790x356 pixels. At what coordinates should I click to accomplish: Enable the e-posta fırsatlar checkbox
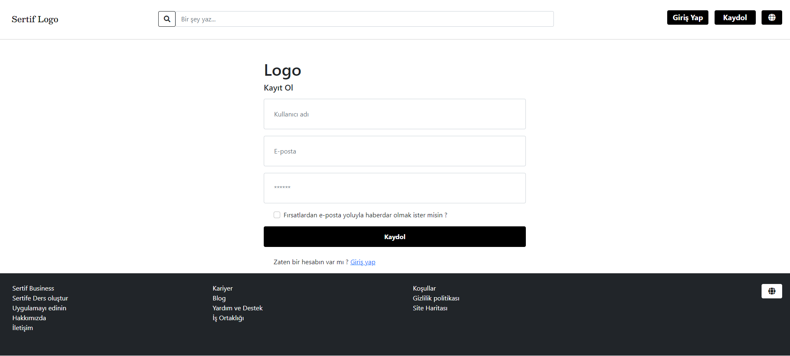pyautogui.click(x=277, y=214)
